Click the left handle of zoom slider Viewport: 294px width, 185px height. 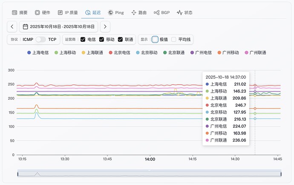[x=18, y=174]
